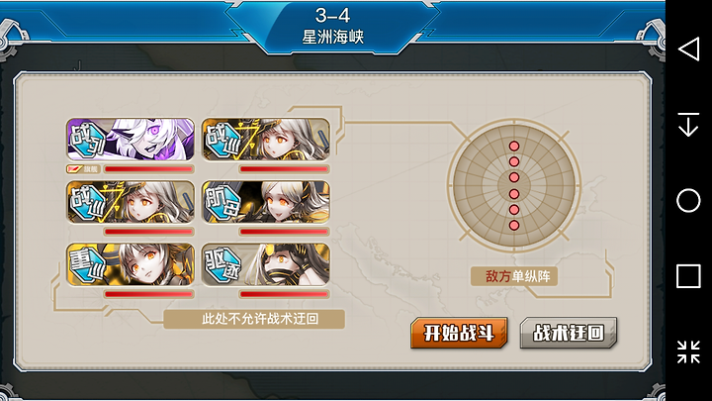Image resolution: width=712 pixels, height=401 pixels.
Task: Tap the shrink fullscreen arrows icon
Action: [x=688, y=351]
